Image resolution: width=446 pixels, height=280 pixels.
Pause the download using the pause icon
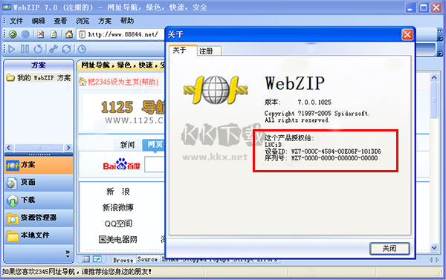point(25,49)
